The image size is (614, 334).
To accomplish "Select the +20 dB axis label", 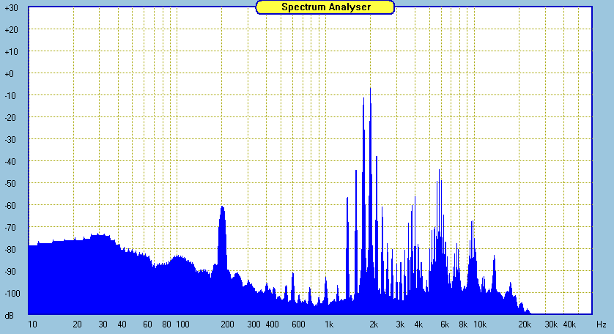I will click(11, 30).
